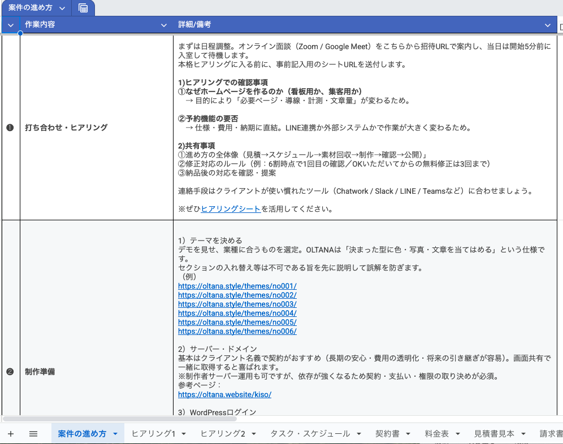The height and width of the screenshot is (444, 563).
Task: Switch to the 見積書見本 sheet tab
Action: [494, 434]
